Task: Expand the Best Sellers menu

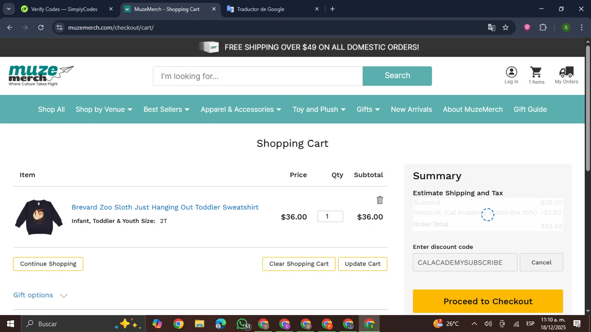Action: 166,109
